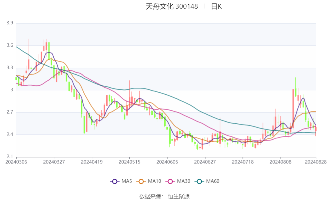This screenshot has width=329, height=200.
Task: Toggle the MA5 legend line
Action: [x=121, y=181]
